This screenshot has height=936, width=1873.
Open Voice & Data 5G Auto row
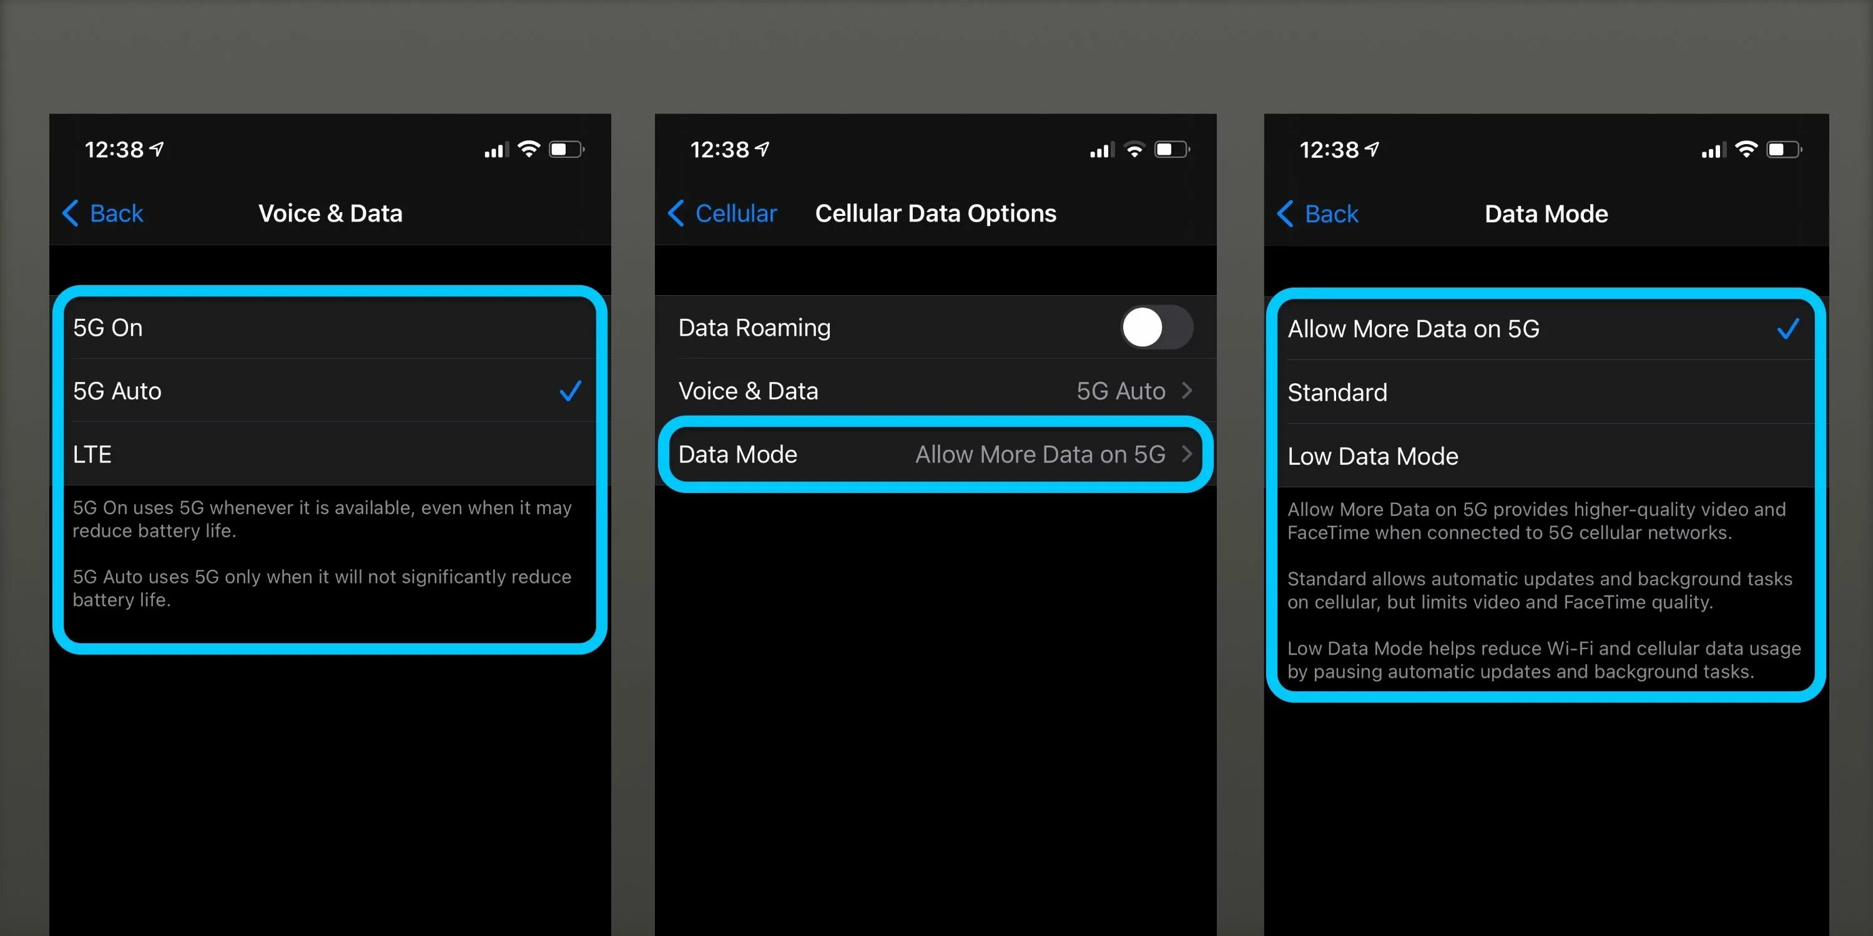coord(935,391)
